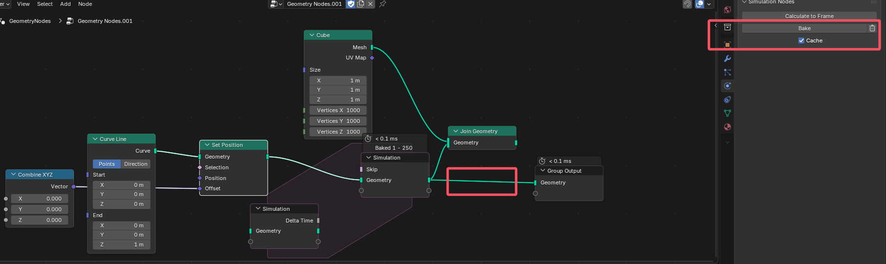The height and width of the screenshot is (264, 886).
Task: Open the Material properties tab icon
Action: click(x=727, y=127)
